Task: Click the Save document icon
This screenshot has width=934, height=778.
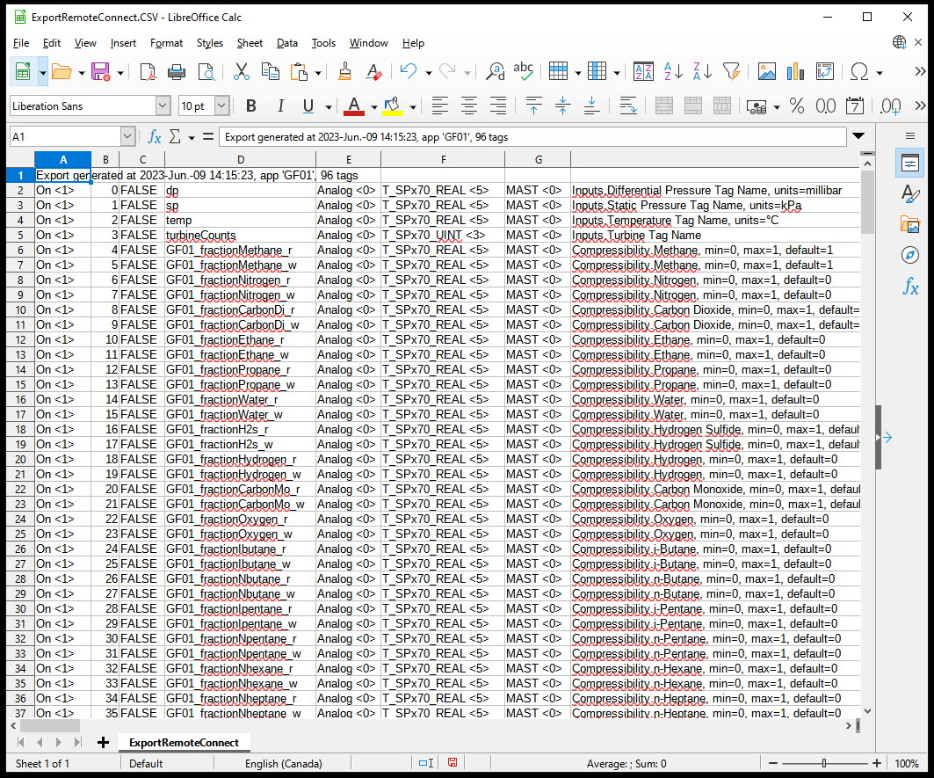Action: (x=100, y=72)
